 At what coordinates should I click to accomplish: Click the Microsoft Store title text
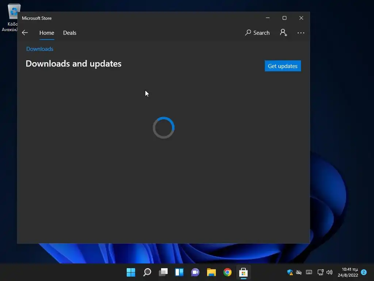pyautogui.click(x=37, y=18)
